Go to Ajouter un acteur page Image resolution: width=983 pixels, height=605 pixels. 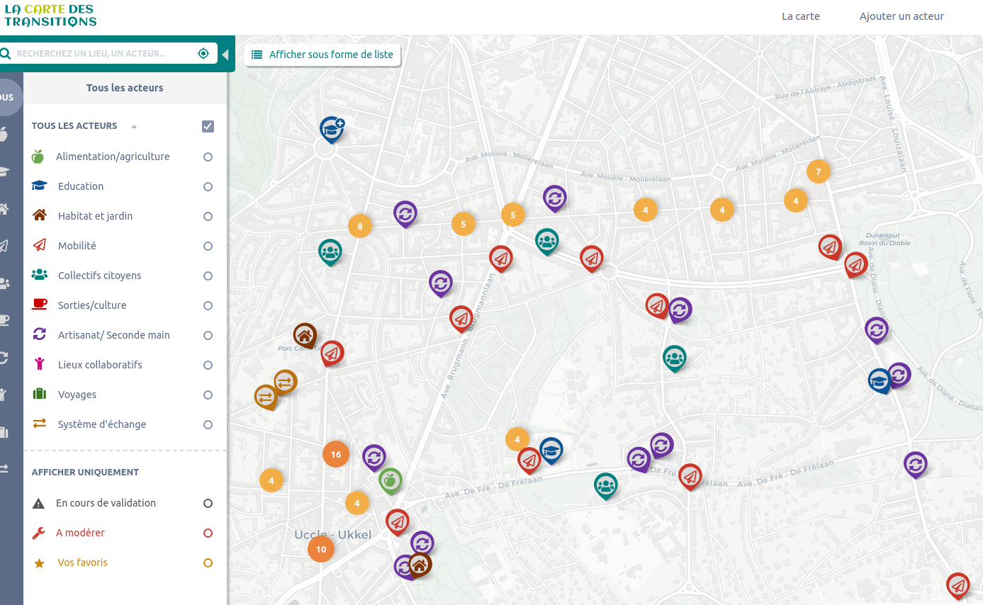coord(901,16)
